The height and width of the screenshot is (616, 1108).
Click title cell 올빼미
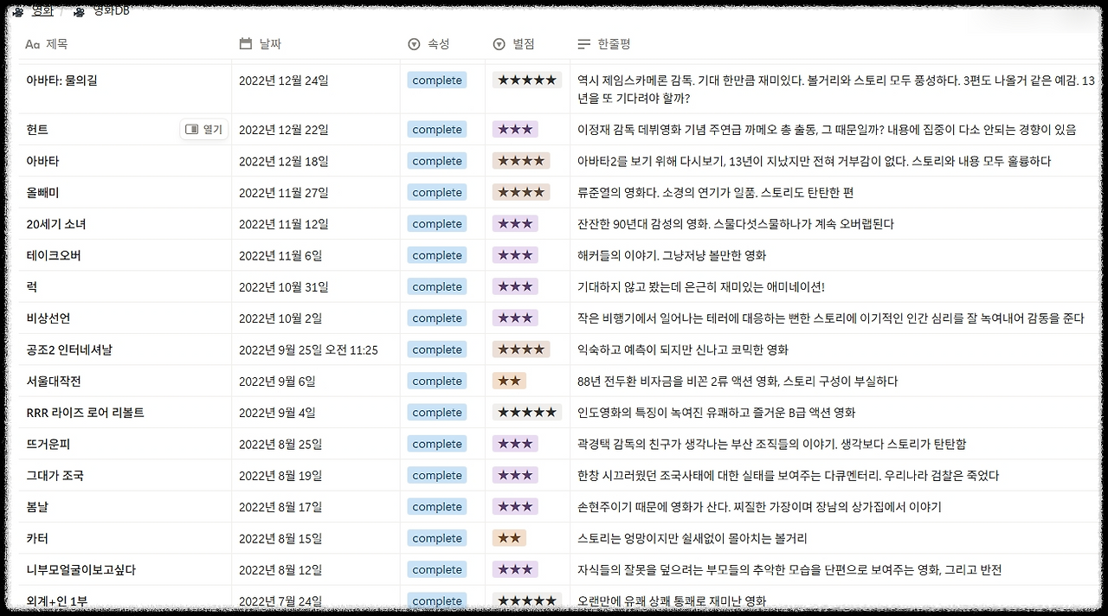(42, 193)
